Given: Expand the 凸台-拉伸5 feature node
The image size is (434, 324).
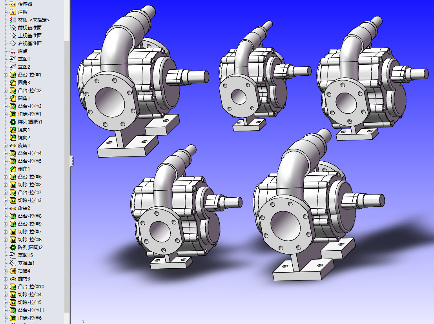Looking at the screenshot, I should tap(5, 161).
